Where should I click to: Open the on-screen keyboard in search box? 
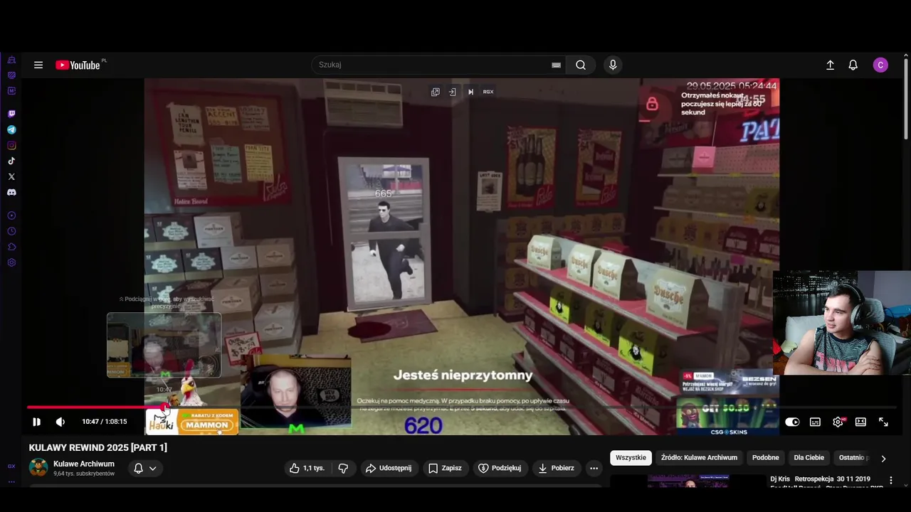coord(557,65)
